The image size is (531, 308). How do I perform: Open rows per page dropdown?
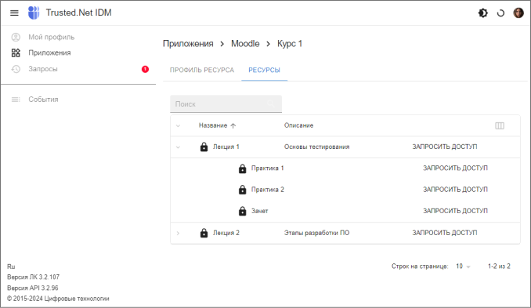click(x=464, y=266)
